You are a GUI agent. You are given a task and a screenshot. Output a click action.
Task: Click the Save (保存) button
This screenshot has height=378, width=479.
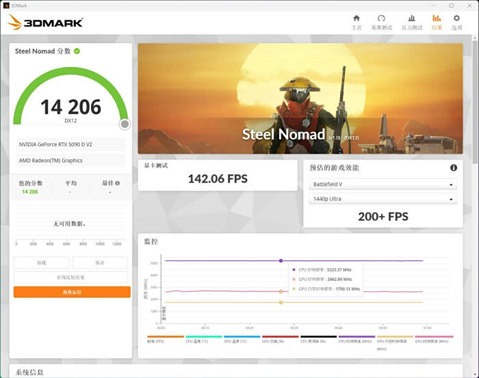[x=100, y=262]
